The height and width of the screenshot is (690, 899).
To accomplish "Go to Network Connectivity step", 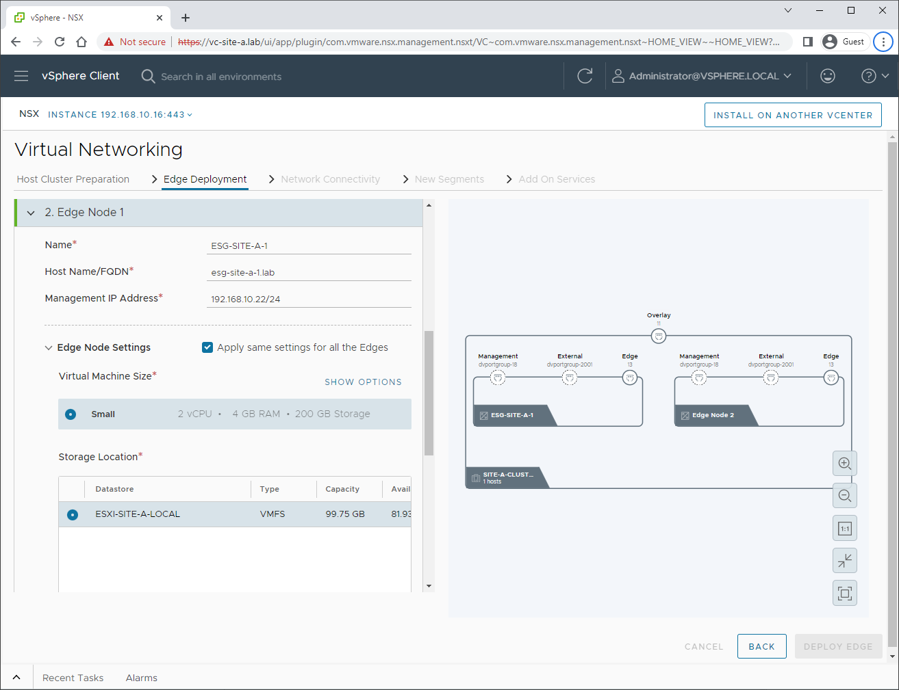I will [330, 179].
